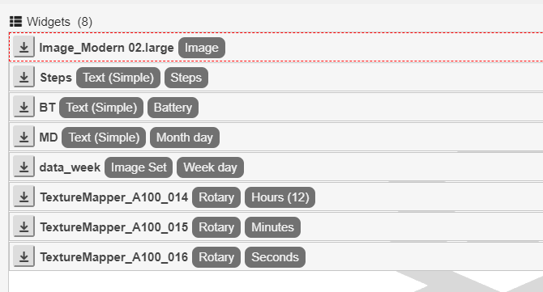Select the data_week widget row
Screen dimensions: 543x292
click(x=276, y=167)
